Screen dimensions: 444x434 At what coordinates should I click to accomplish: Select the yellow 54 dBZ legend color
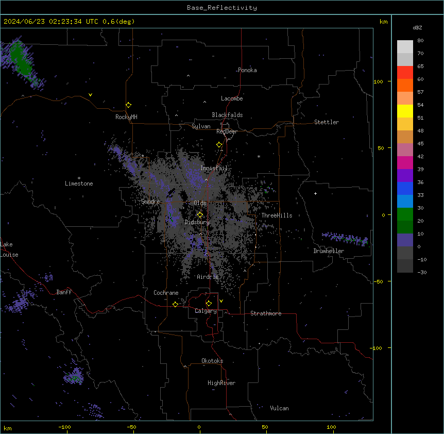[405, 111]
